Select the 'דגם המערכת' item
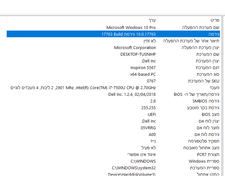 point(208,68)
